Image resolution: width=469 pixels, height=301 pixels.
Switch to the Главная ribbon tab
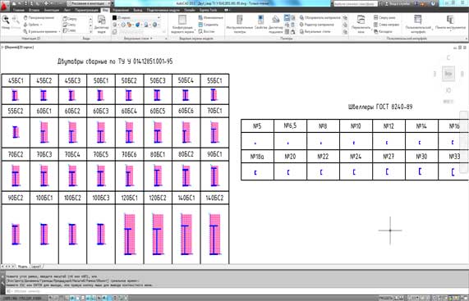(x=19, y=10)
